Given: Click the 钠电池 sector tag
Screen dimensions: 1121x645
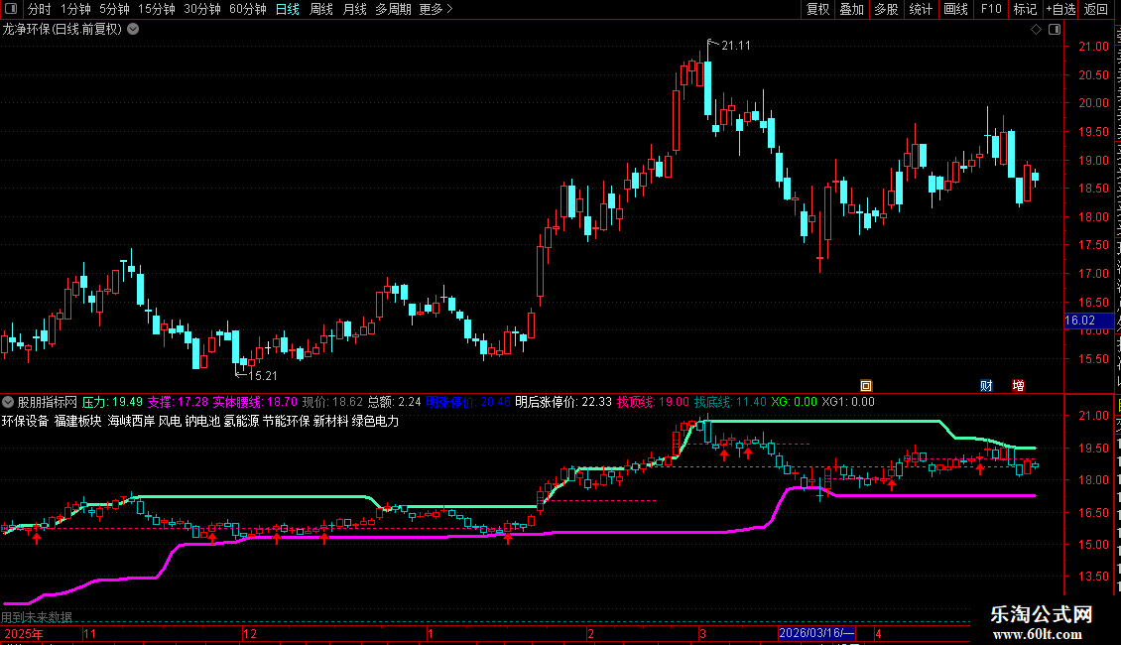Looking at the screenshot, I should click(202, 421).
